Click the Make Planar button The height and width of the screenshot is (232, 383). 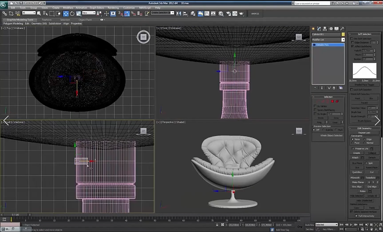pyautogui.click(x=358, y=182)
